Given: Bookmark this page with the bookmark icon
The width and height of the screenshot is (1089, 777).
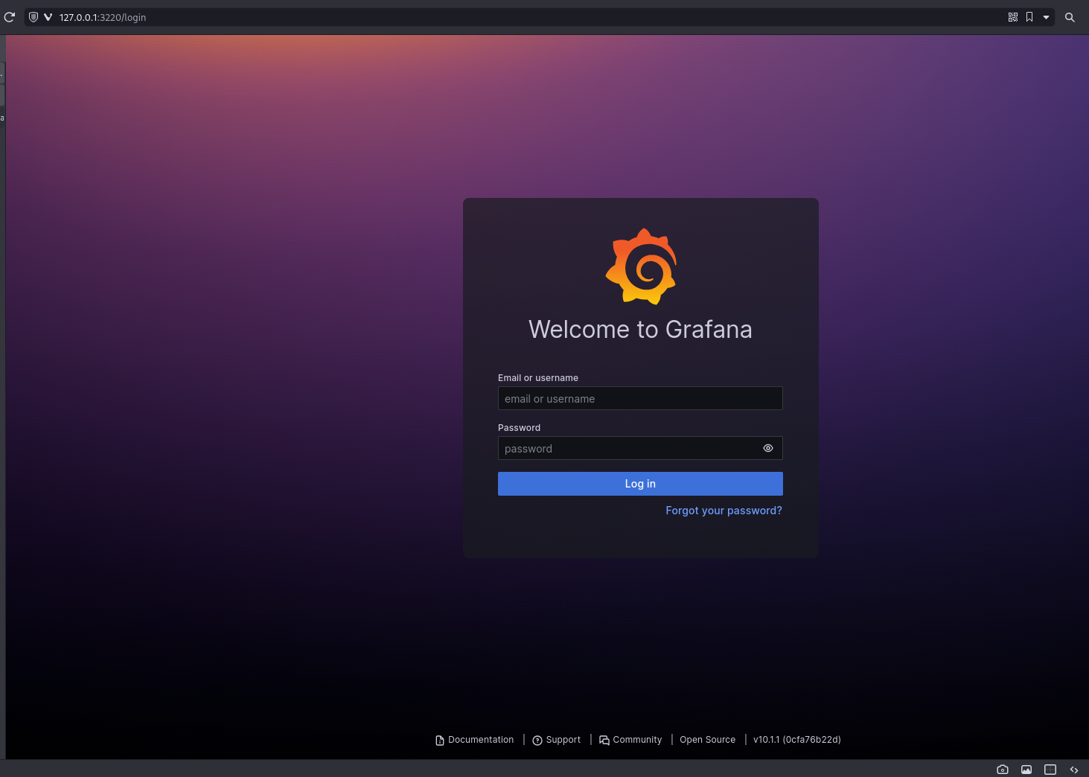Looking at the screenshot, I should [x=1029, y=17].
